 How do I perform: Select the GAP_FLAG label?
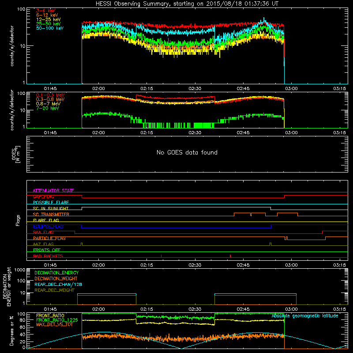tap(43, 196)
